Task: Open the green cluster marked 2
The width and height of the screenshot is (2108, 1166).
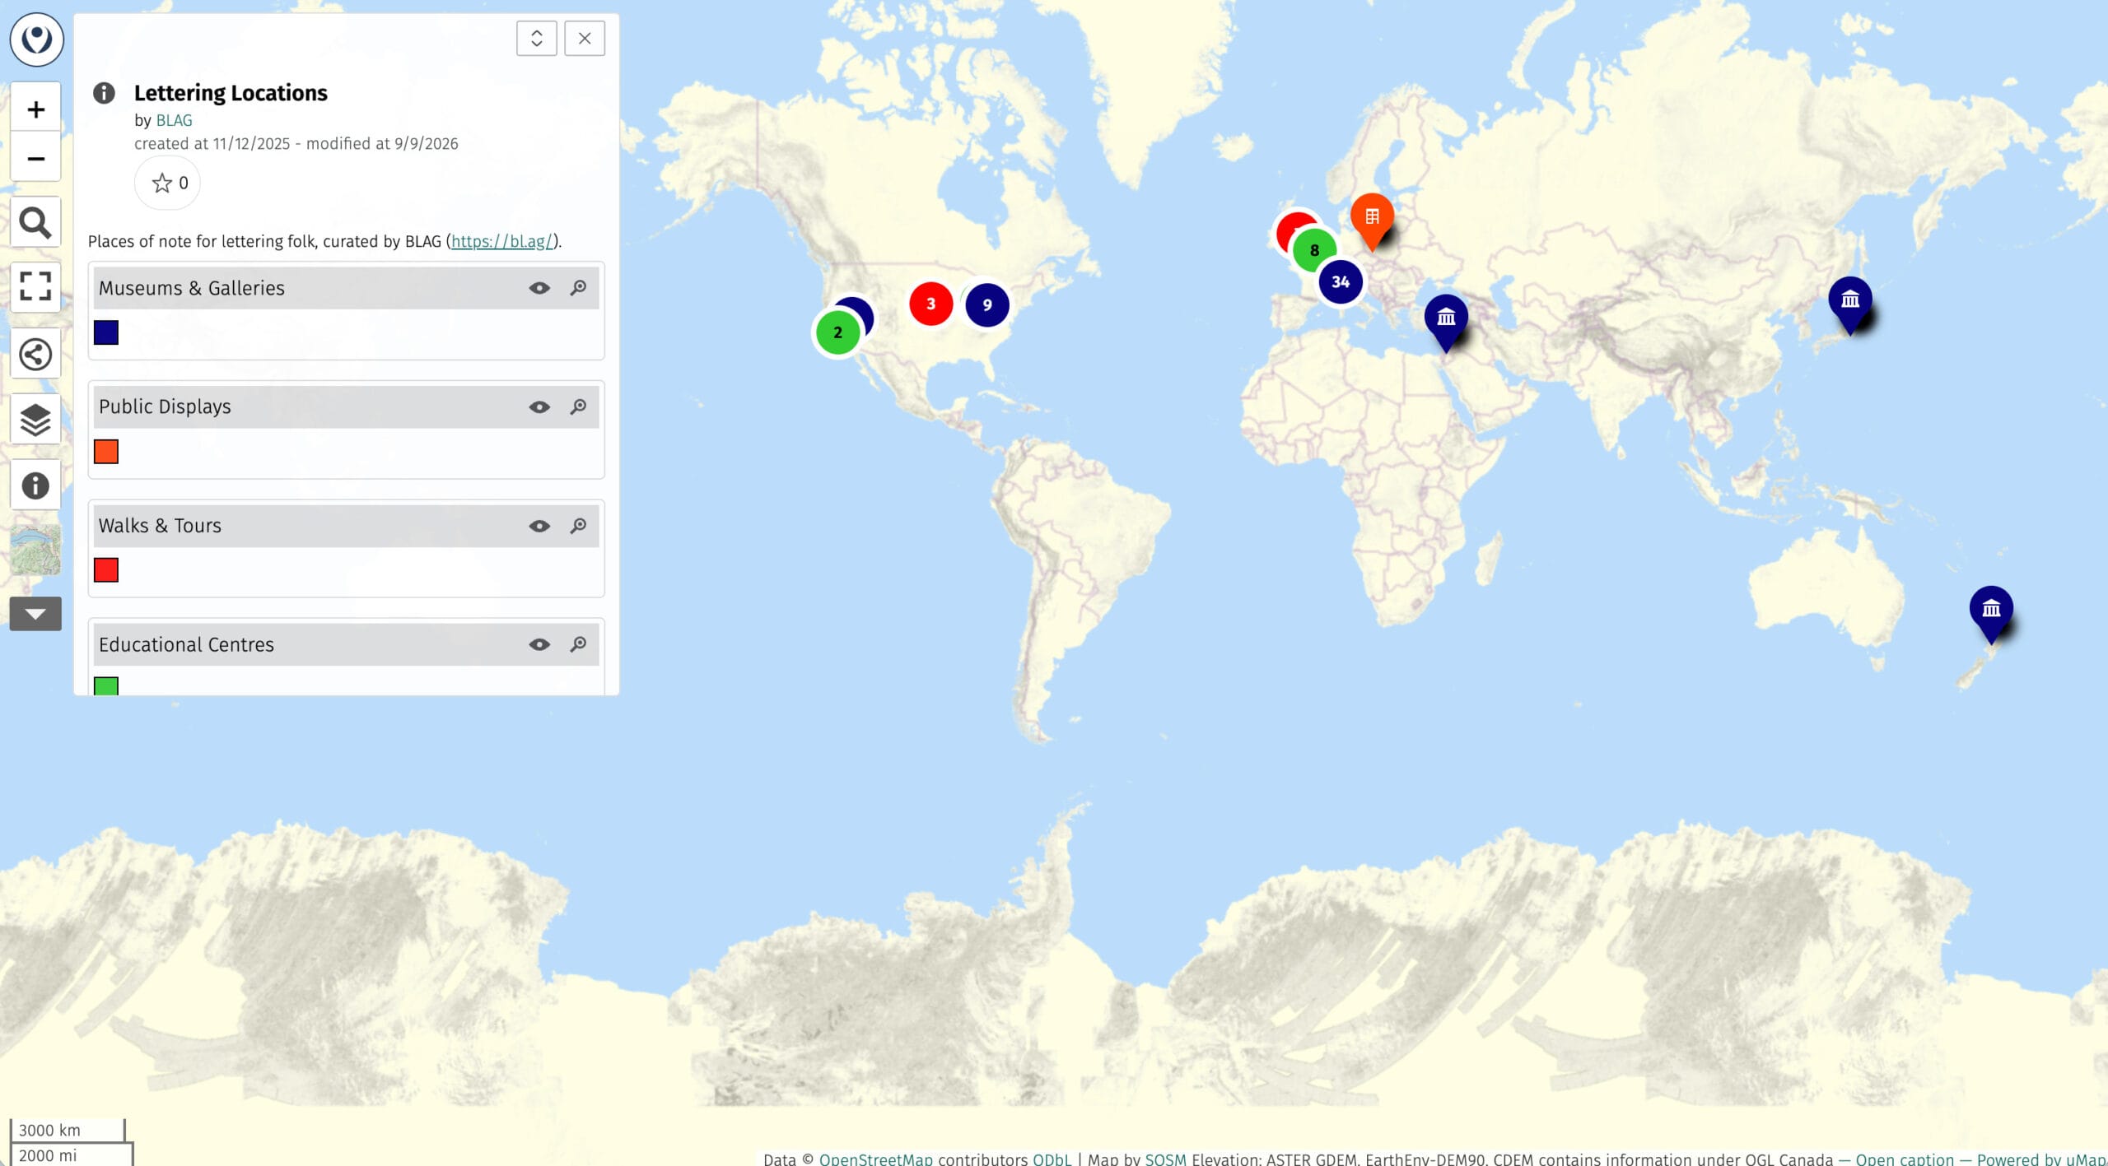Action: pyautogui.click(x=837, y=332)
